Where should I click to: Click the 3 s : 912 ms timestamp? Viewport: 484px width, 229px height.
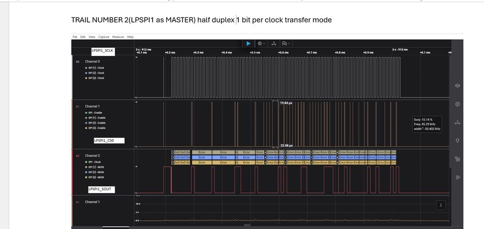tap(143, 50)
